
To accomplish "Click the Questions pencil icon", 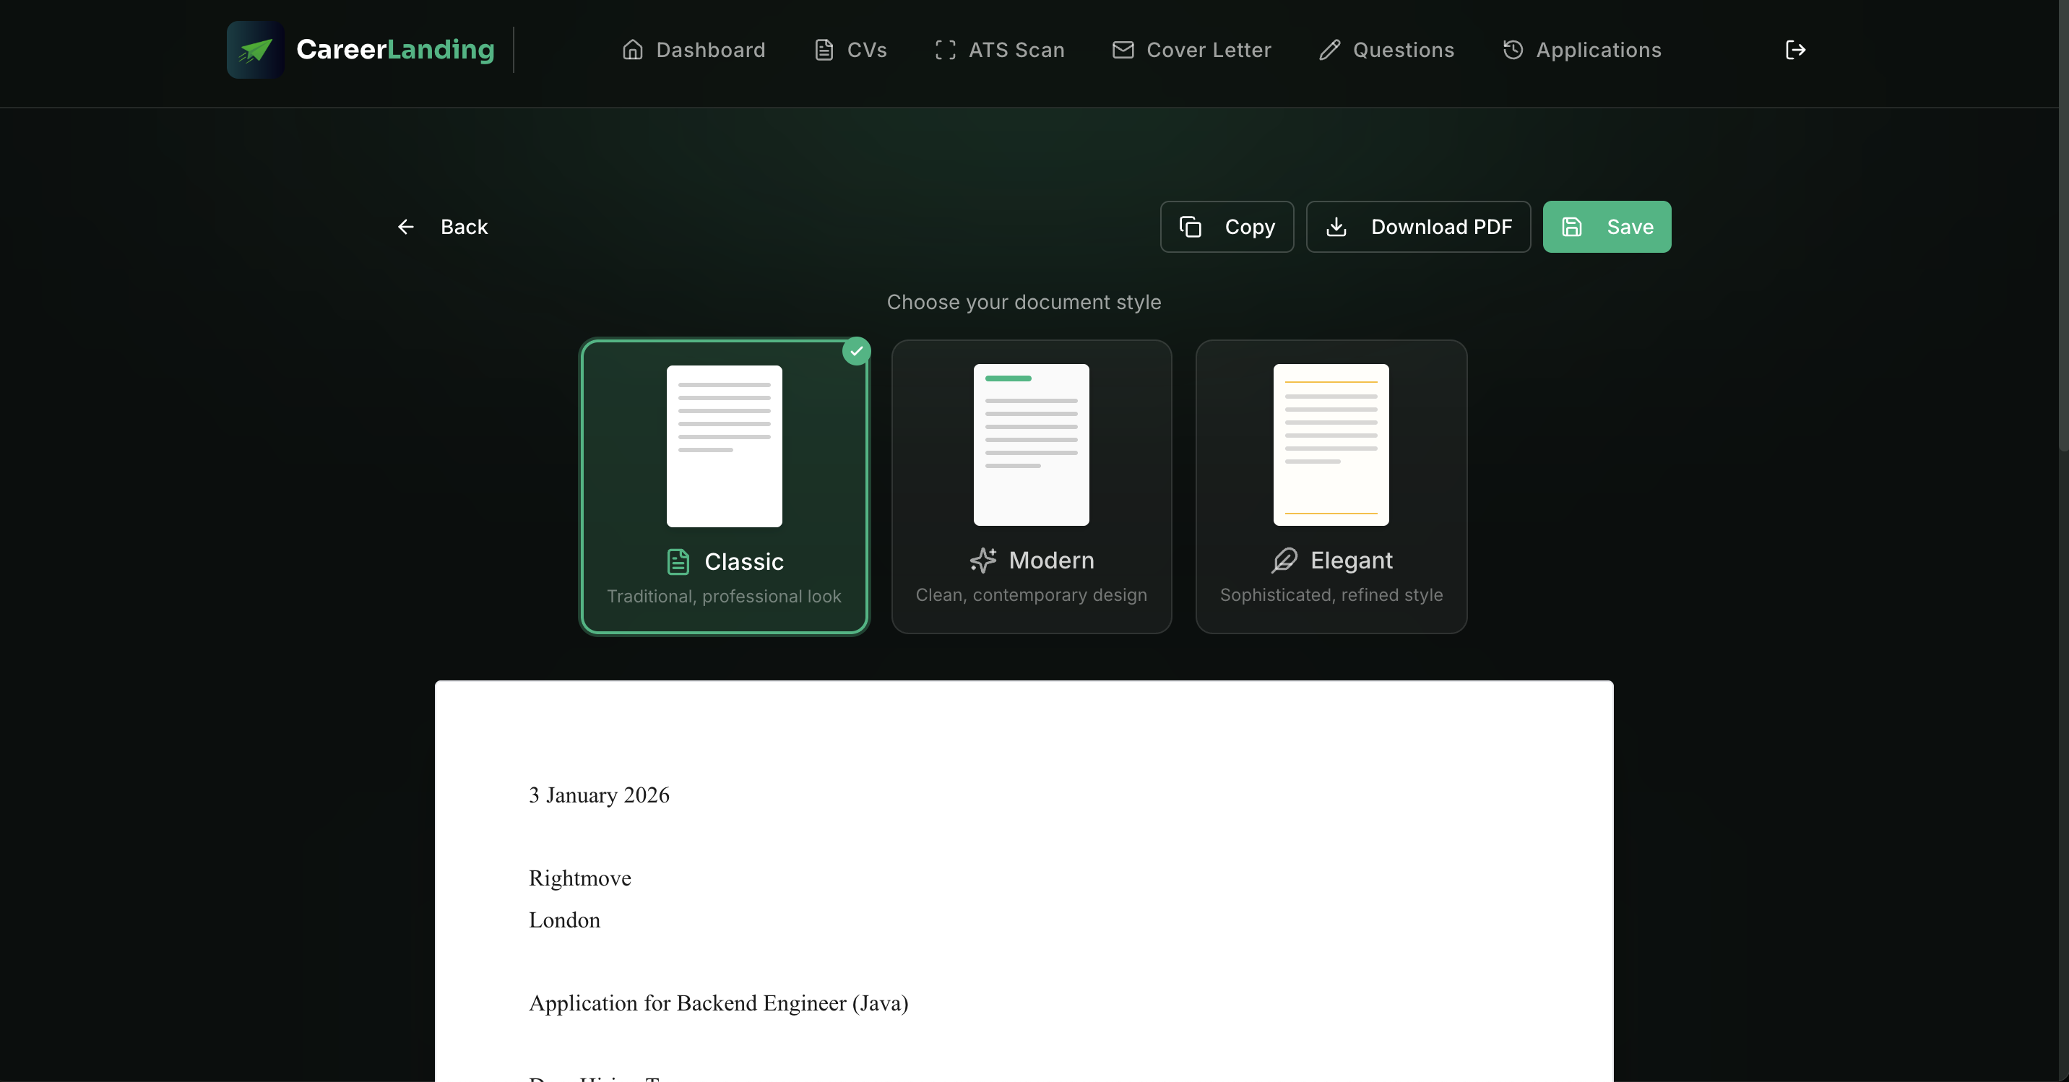I will click(1329, 50).
